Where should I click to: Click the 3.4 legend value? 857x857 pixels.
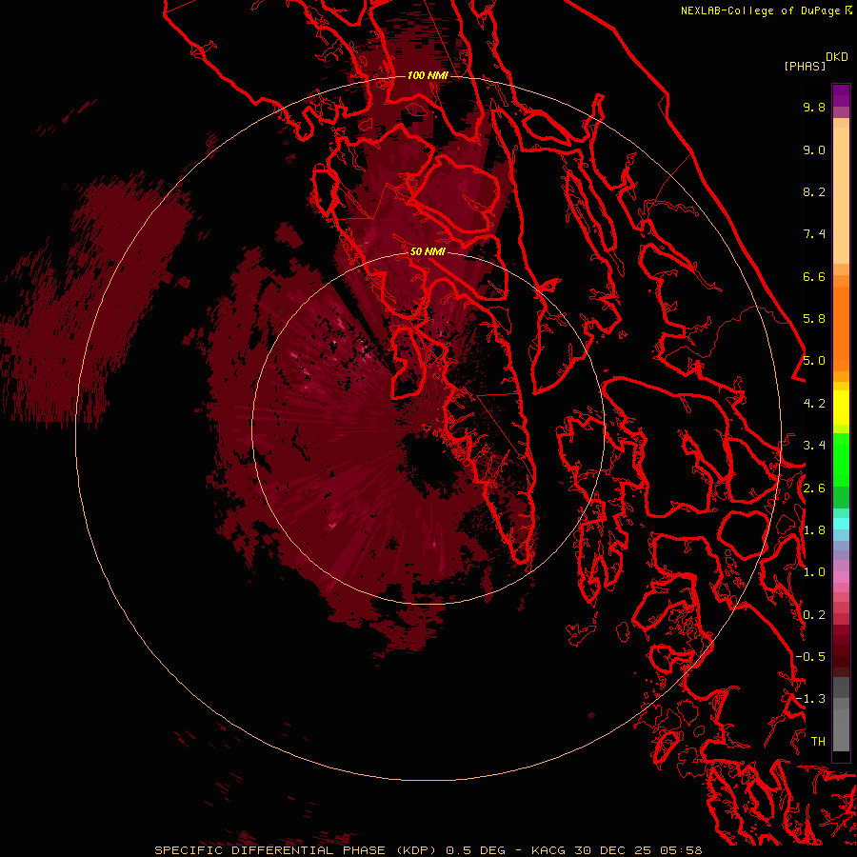click(x=814, y=446)
